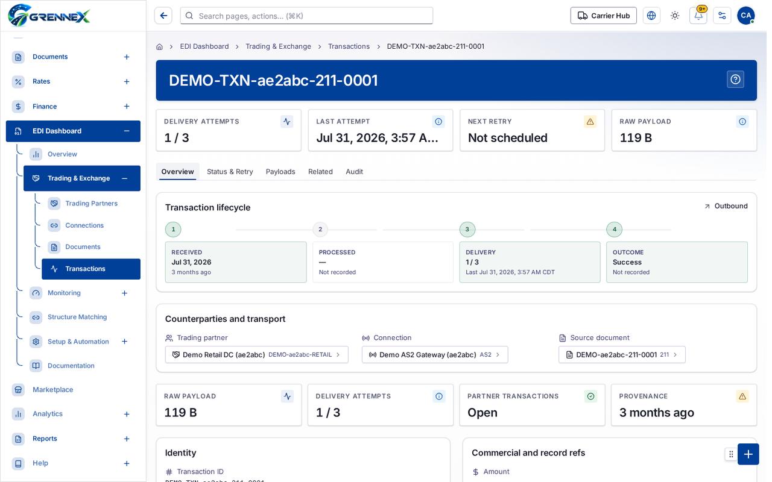The image size is (772, 482).
Task: Open Demo AS2 Gateway connection chip
Action: tap(435, 355)
